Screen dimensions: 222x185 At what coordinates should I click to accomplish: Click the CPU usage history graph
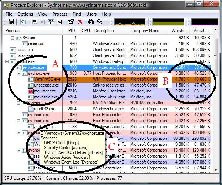[130, 22]
